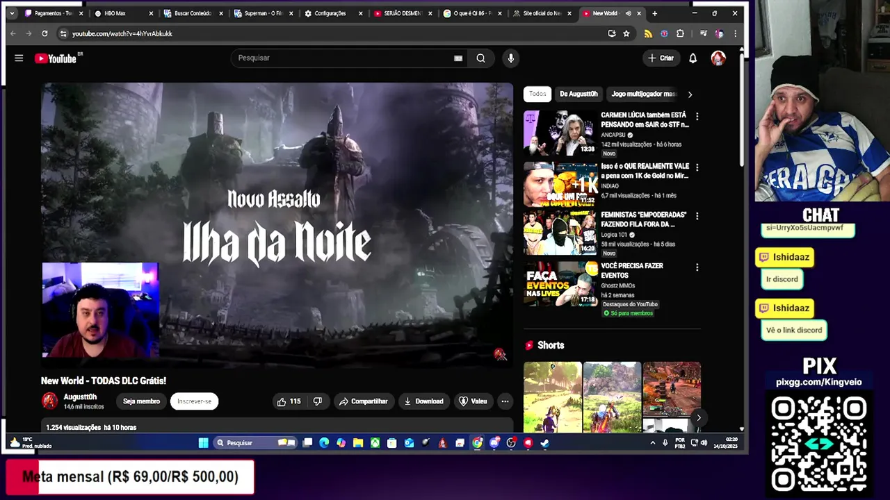
Task: Click the Valeu thanks button
Action: (x=473, y=401)
